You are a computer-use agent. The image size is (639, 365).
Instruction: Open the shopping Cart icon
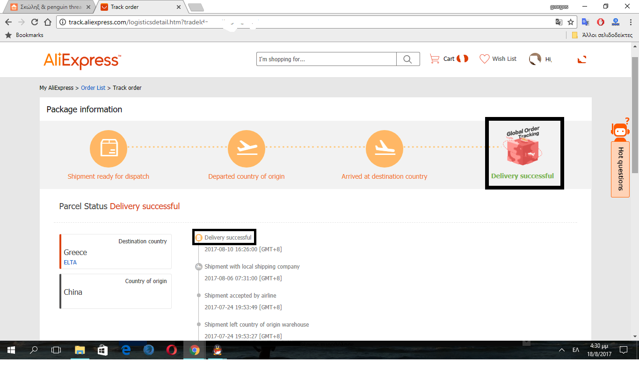point(435,59)
